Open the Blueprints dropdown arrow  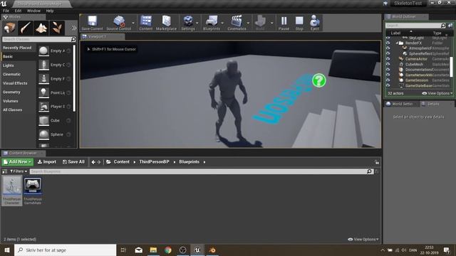point(222,23)
